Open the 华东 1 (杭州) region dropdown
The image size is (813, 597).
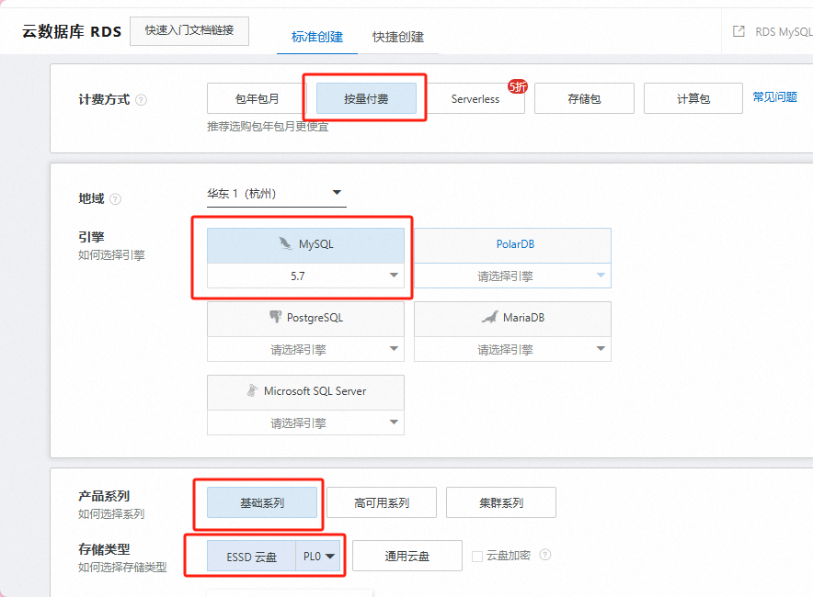tap(276, 194)
